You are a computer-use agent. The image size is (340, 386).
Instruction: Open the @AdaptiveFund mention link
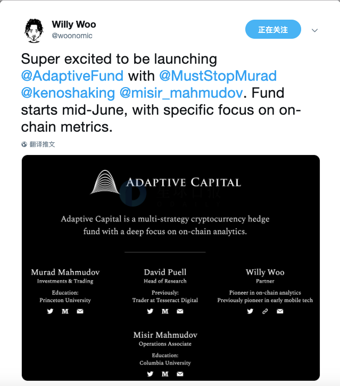pos(72,75)
